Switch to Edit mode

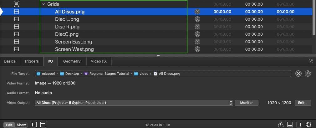9,125
